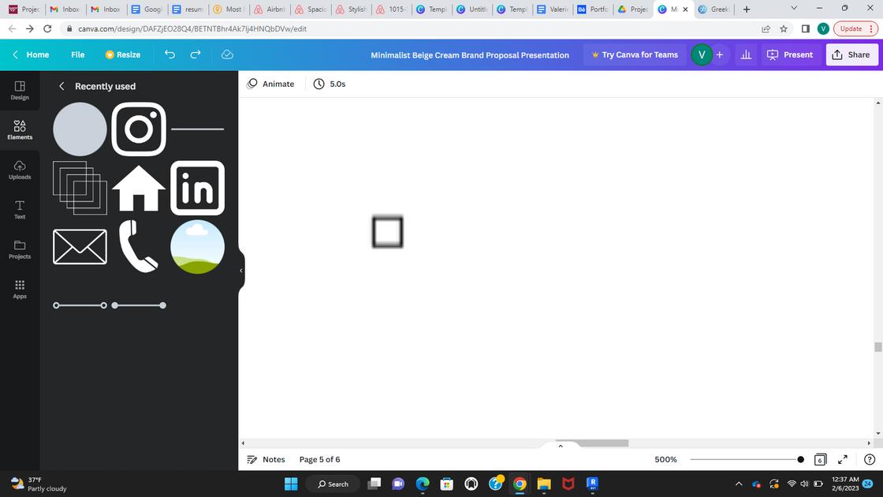
Task: Open the Share dialog
Action: coord(851,54)
